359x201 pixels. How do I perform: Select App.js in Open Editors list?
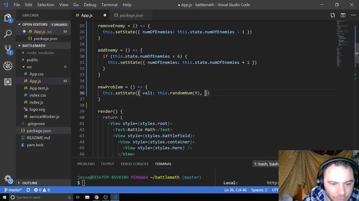click(x=44, y=31)
